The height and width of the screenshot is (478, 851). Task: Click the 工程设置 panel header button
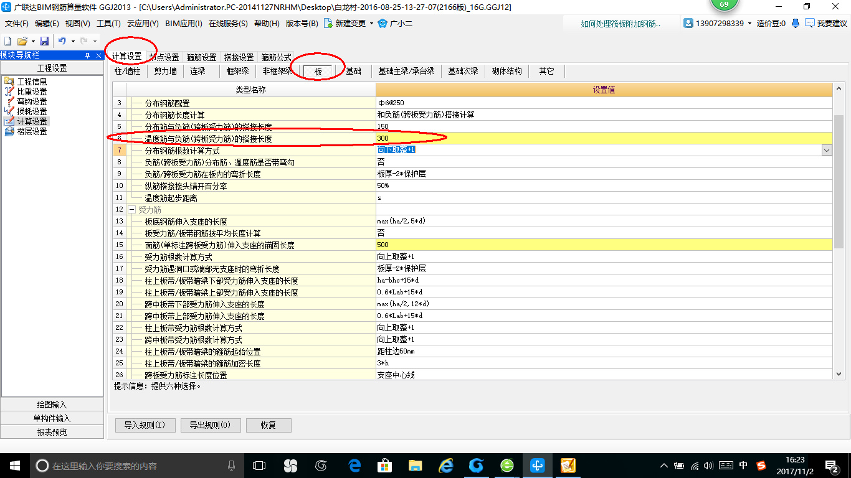(x=52, y=68)
